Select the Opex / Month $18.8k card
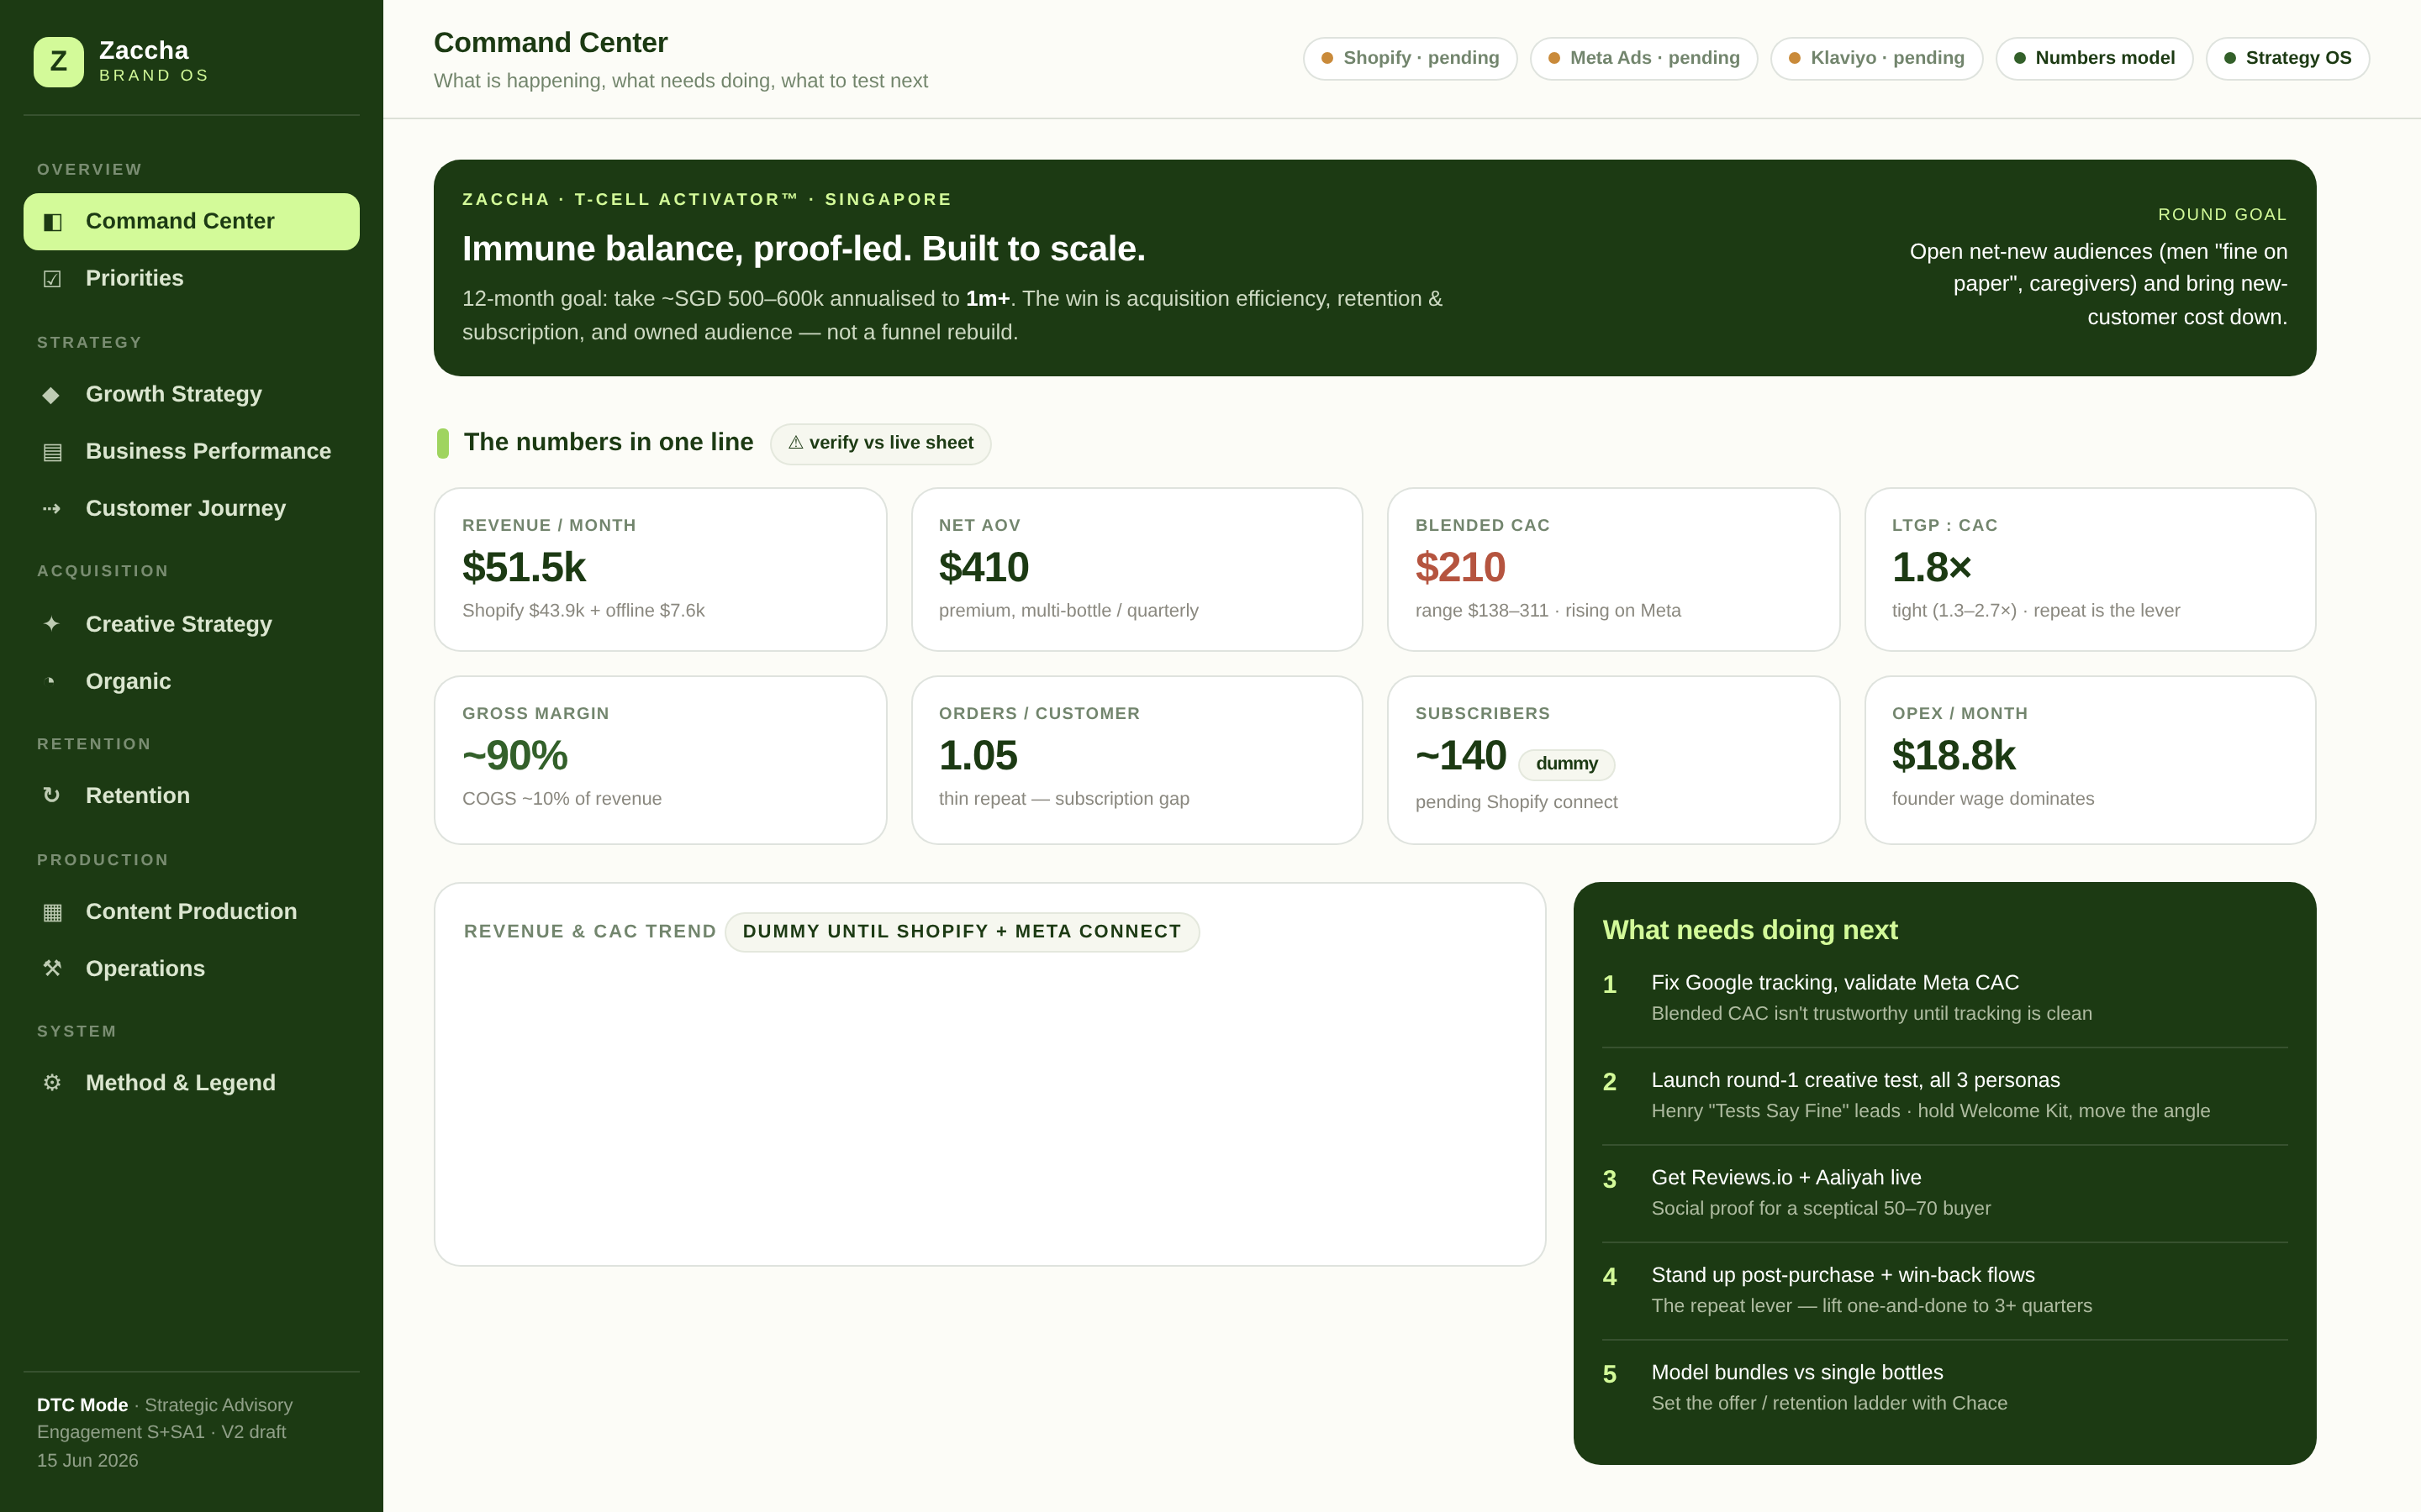Viewport: 2421px width, 1512px height. [x=2090, y=760]
